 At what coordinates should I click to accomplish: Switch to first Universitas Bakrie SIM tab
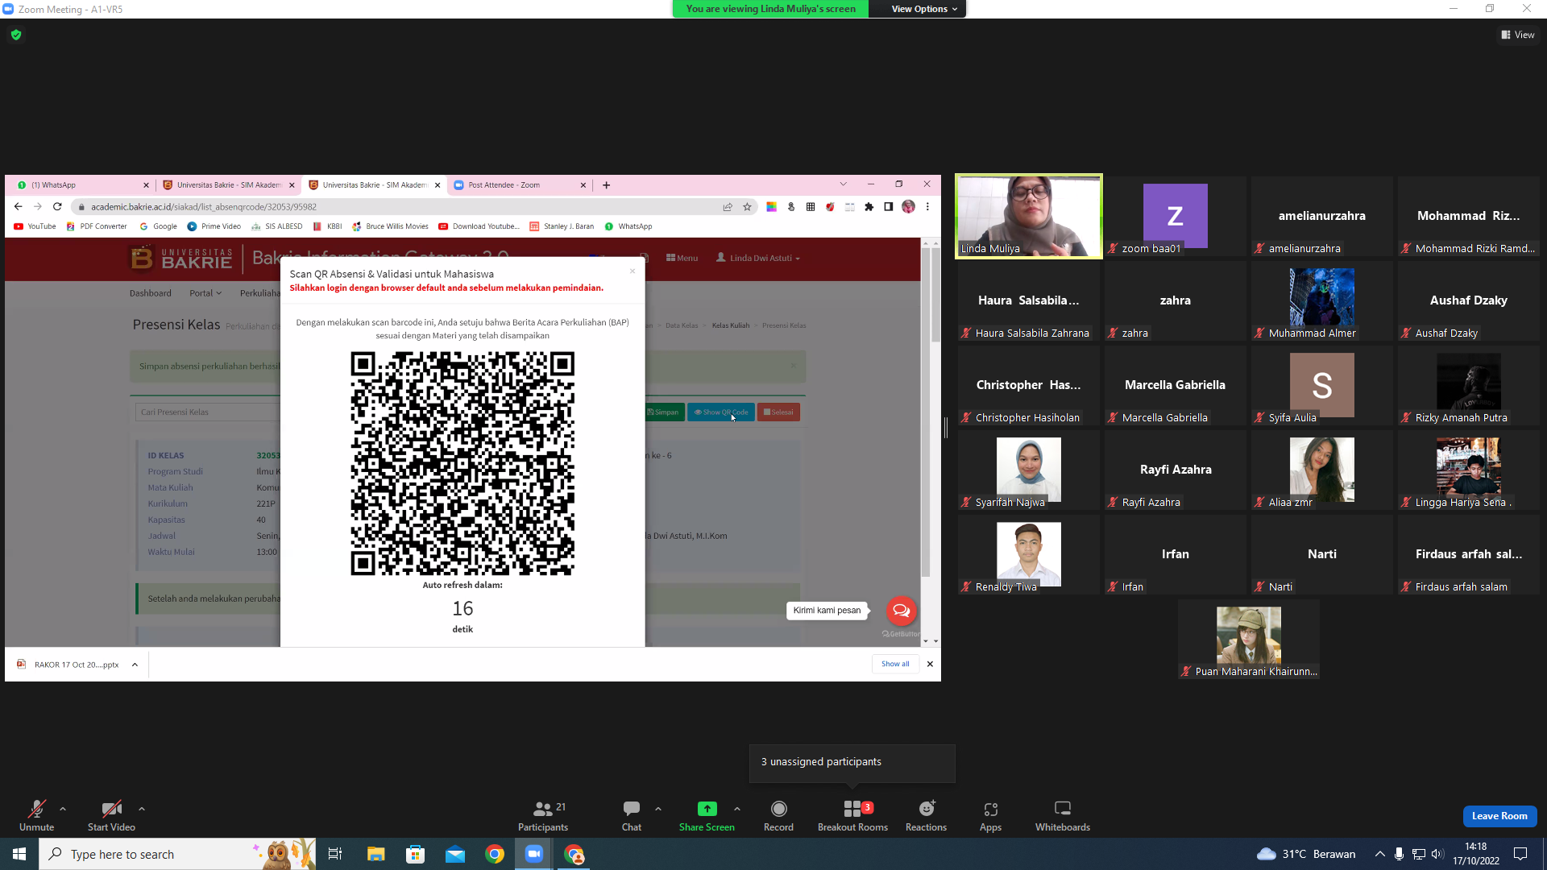228,185
